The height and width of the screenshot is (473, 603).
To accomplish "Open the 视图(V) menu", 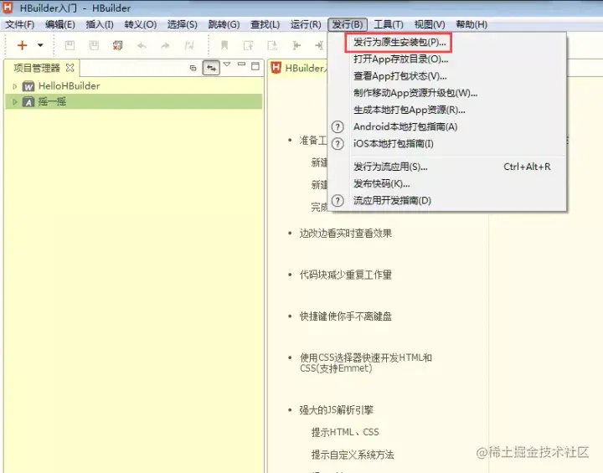I will click(x=430, y=24).
